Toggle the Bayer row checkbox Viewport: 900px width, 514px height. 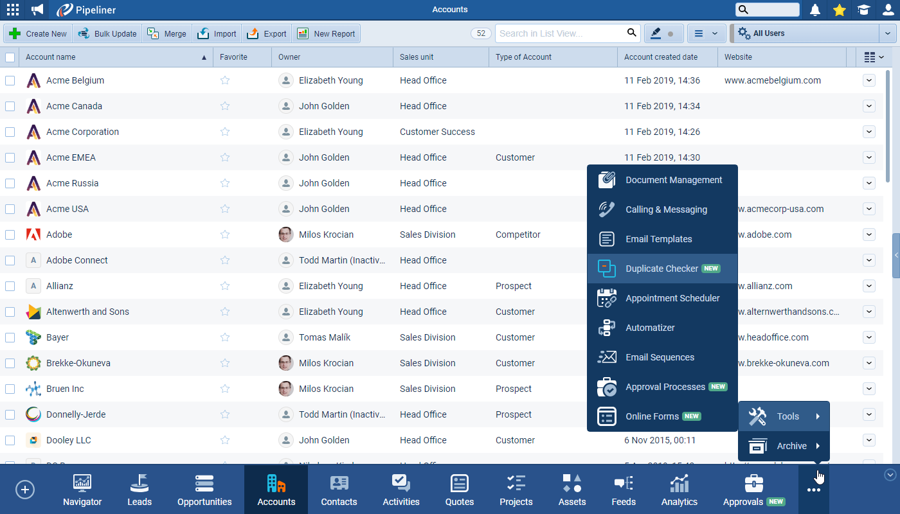[10, 337]
